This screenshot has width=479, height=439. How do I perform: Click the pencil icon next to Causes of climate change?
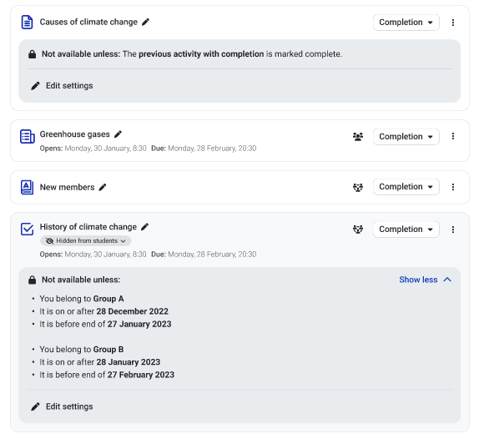pos(146,22)
